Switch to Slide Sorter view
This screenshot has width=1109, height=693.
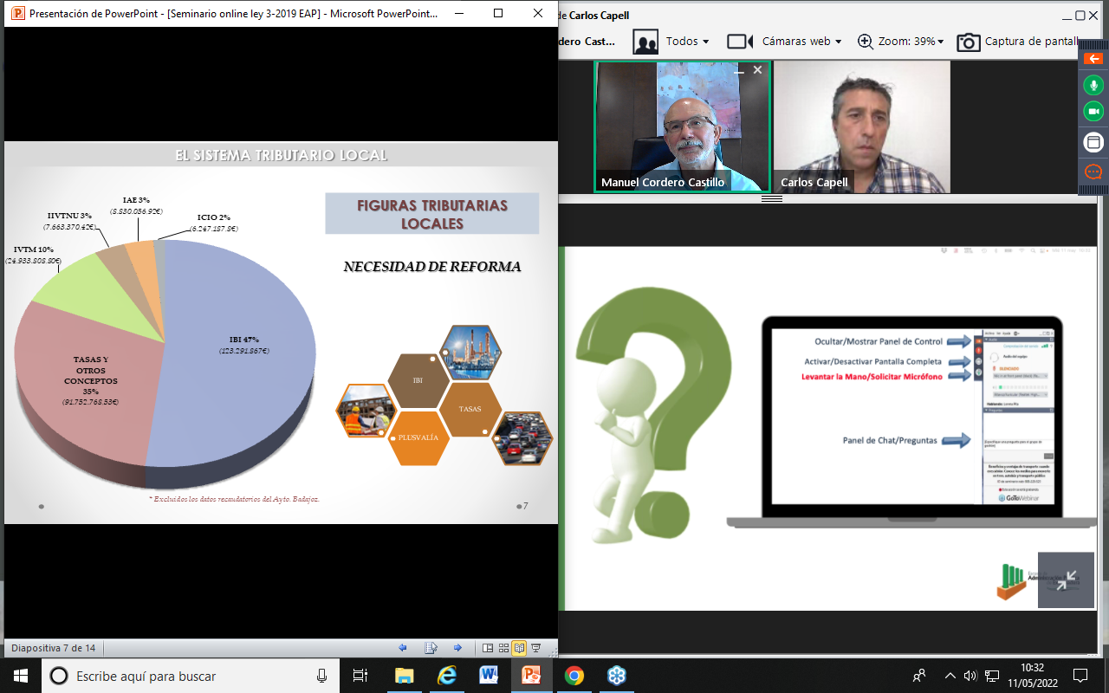[x=503, y=648]
